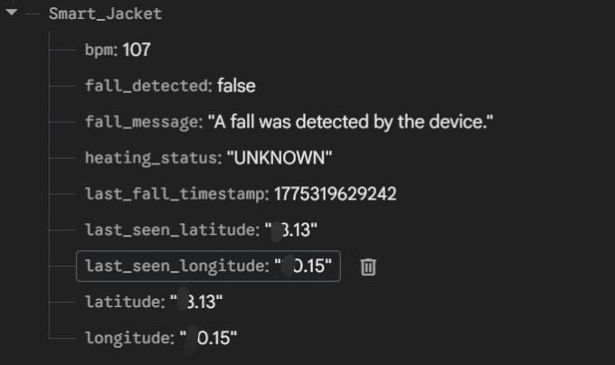Screen dimensions: 615x365
Task: Edit the timestamp value 1775319629242
Action: (x=335, y=194)
